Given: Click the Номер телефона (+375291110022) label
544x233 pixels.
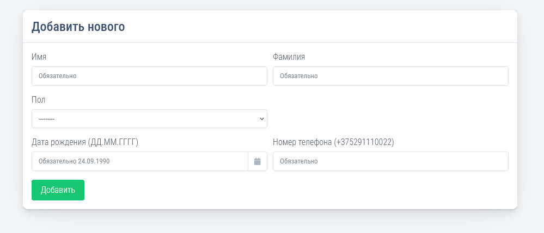Looking at the screenshot, I should [x=333, y=142].
